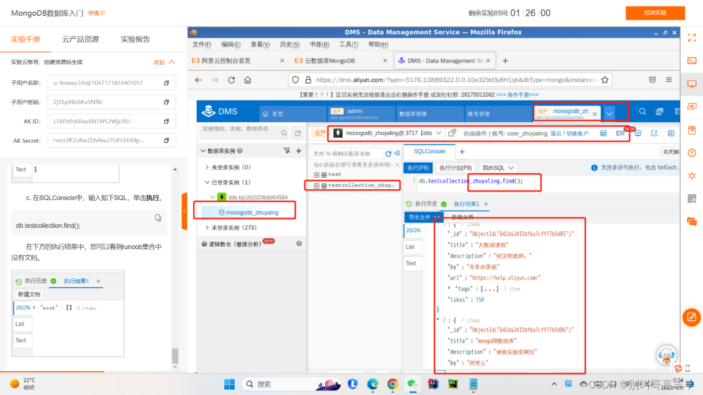
Task: Expand the 未登录实例 (273) group
Action: coord(207,227)
